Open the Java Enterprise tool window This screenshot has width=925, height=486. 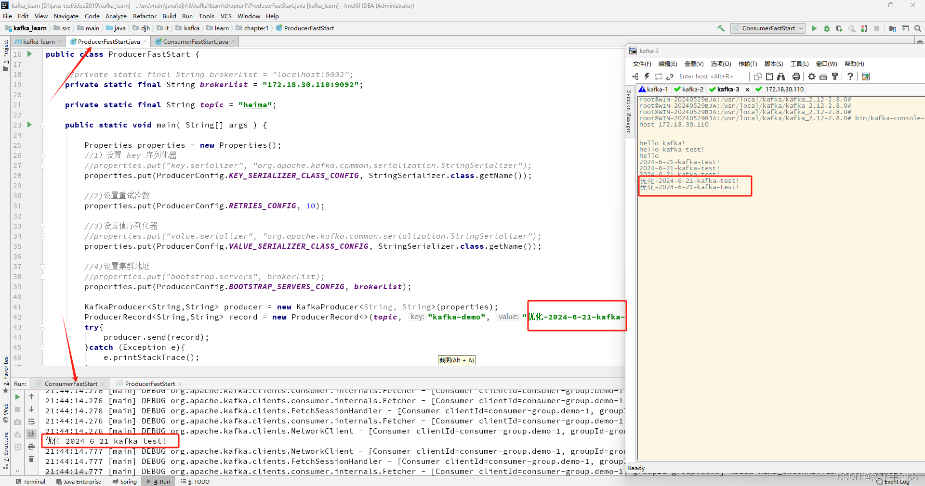click(79, 481)
